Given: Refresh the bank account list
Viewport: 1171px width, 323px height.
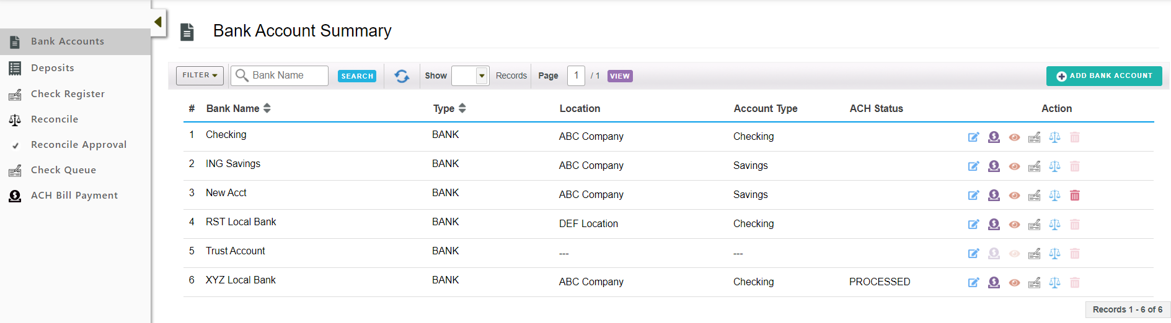Looking at the screenshot, I should [x=402, y=76].
